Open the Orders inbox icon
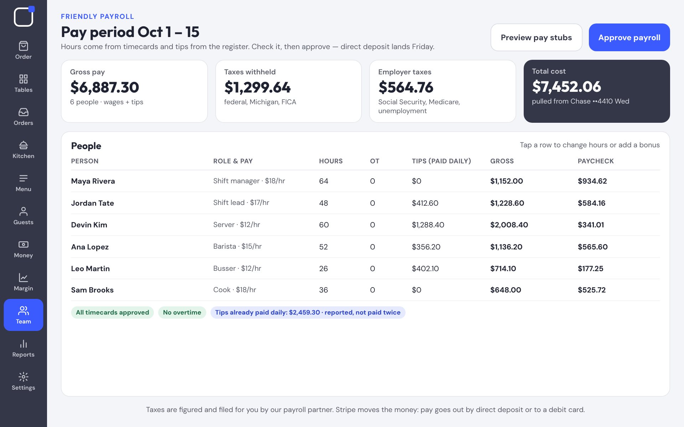Screen dimensions: 684x427 click(x=24, y=112)
